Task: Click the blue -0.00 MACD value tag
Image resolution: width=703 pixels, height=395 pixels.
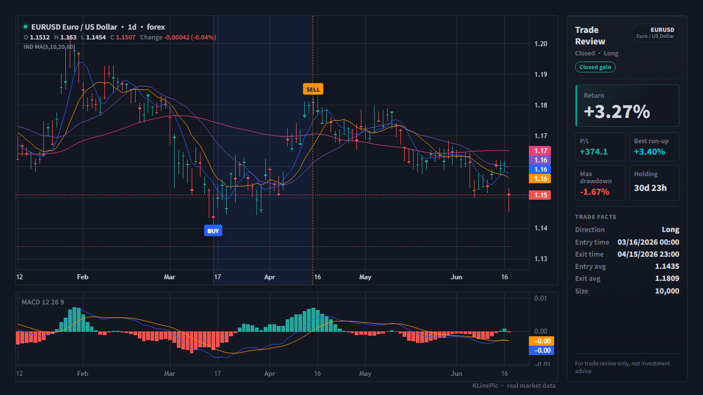Action: pos(541,350)
